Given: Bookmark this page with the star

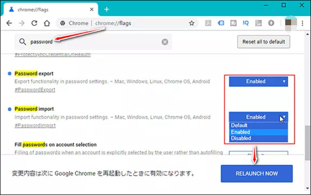Looking at the screenshot, I should [x=191, y=23].
